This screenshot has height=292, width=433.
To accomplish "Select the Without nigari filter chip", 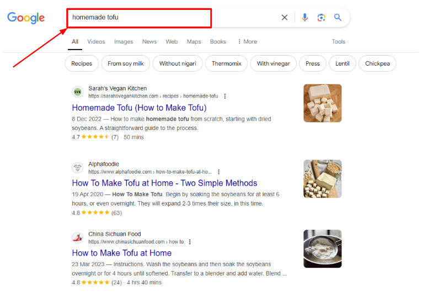I will click(177, 63).
